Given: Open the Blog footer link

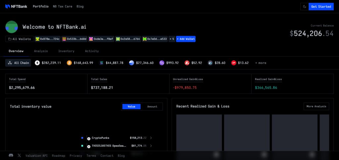Looking at the screenshot, I should pos(121,155).
